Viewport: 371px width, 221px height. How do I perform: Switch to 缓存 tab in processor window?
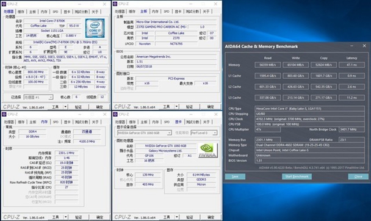click(21, 12)
